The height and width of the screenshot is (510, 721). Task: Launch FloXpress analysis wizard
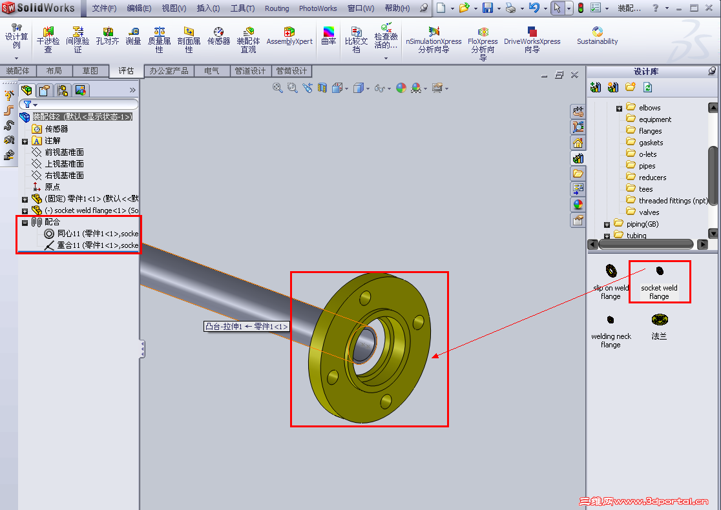[483, 44]
